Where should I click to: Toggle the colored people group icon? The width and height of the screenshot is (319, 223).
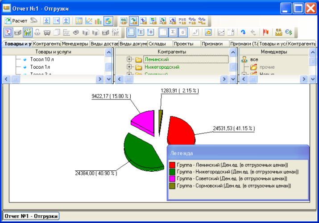(28, 32)
